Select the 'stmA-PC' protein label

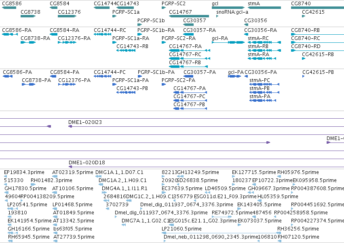pos(260,80)
